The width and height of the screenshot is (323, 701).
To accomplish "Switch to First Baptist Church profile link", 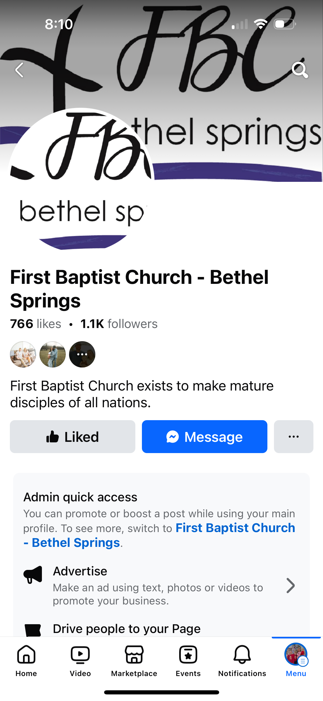I will (x=235, y=528).
